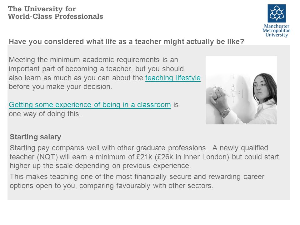Select "The University for World-Class Professionals" tagline
The width and height of the screenshot is (300, 225).
click(56, 12)
